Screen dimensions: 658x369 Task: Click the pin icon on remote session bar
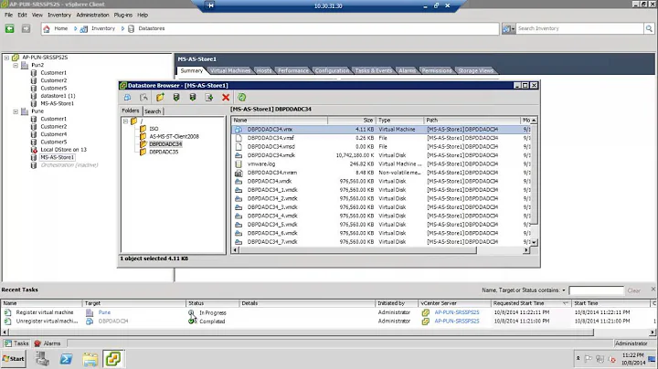click(211, 5)
